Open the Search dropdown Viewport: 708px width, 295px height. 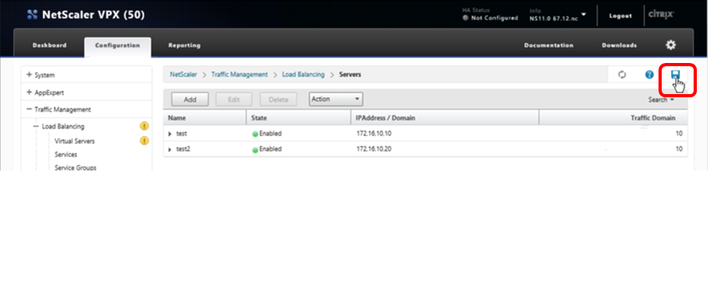pyautogui.click(x=662, y=100)
